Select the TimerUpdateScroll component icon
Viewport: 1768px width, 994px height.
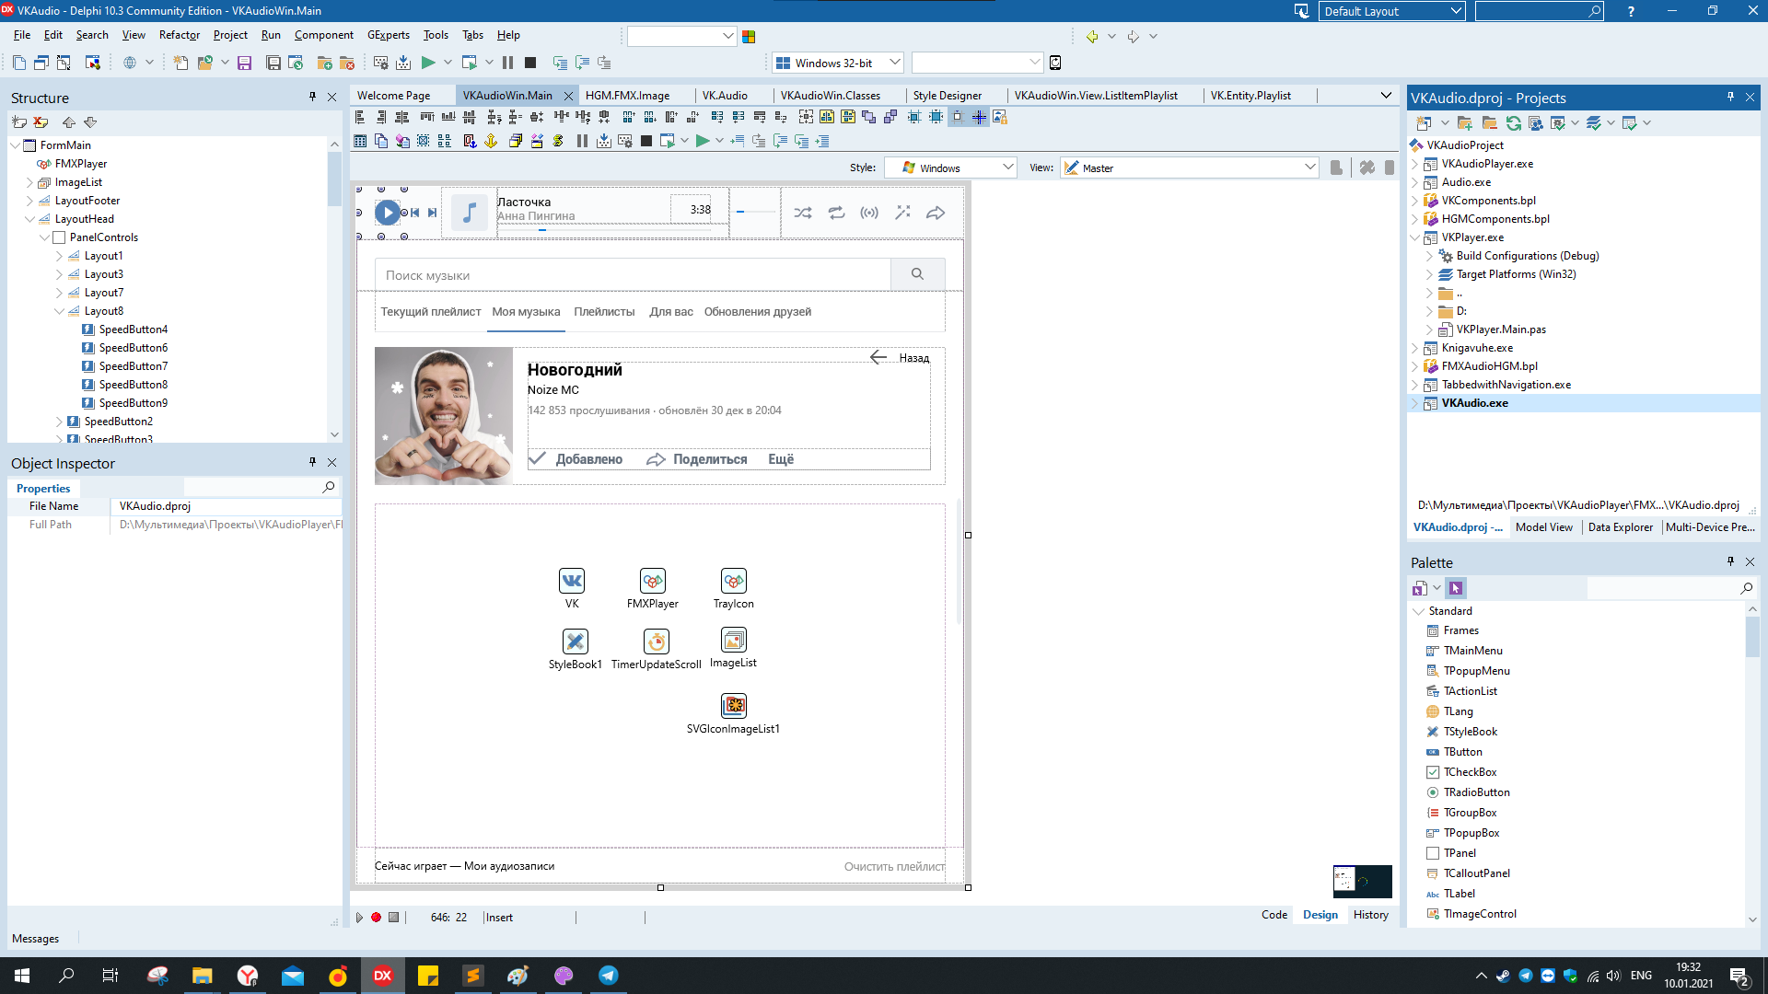coord(657,641)
